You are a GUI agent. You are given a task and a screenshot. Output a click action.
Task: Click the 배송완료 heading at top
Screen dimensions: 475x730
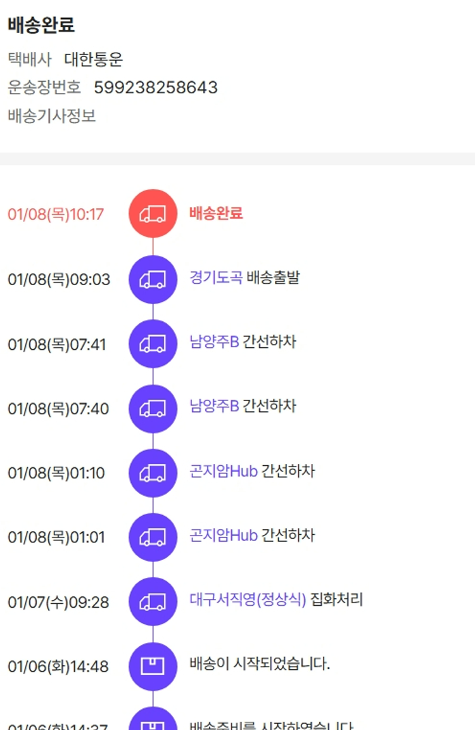41,25
